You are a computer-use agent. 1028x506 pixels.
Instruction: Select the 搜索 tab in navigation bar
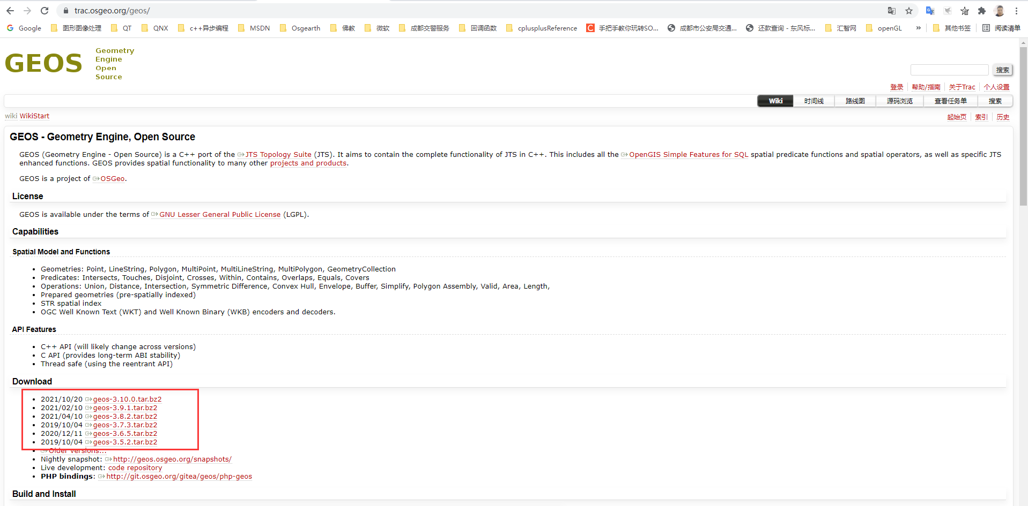click(995, 101)
